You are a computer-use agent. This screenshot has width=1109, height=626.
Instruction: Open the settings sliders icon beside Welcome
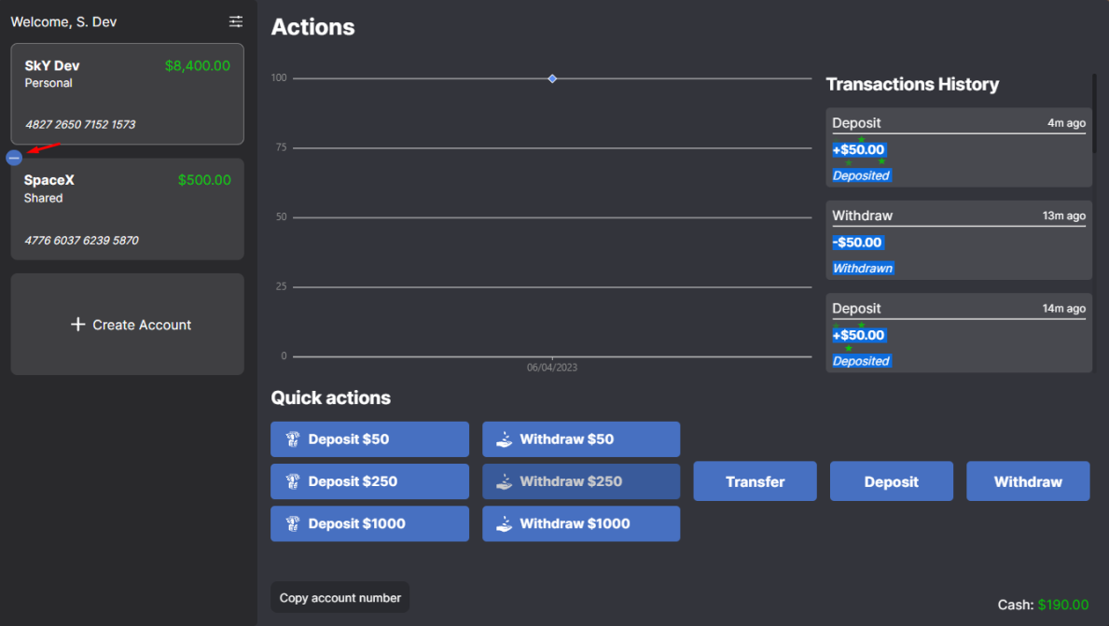(x=236, y=21)
